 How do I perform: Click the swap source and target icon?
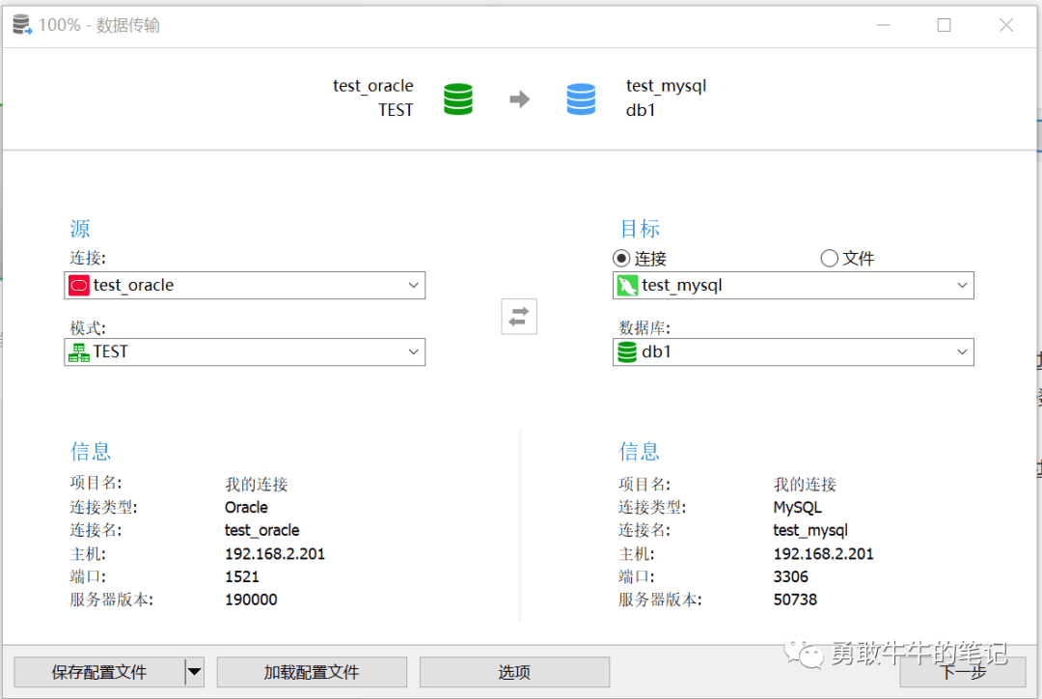point(519,317)
